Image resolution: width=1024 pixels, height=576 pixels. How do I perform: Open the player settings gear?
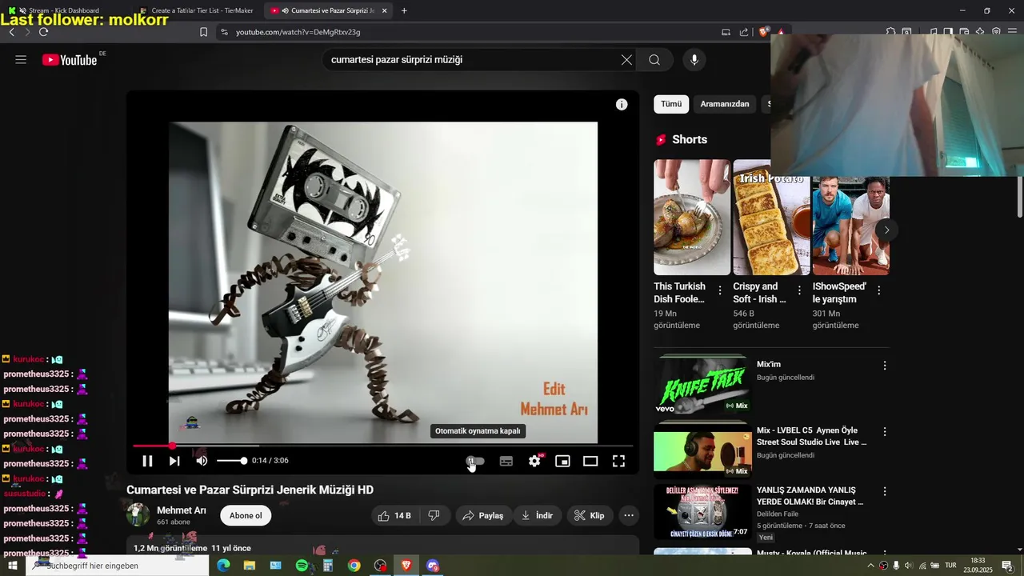[x=534, y=461]
